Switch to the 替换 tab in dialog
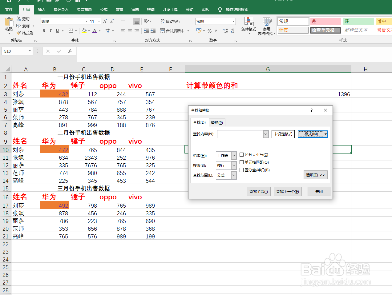 coord(217,122)
